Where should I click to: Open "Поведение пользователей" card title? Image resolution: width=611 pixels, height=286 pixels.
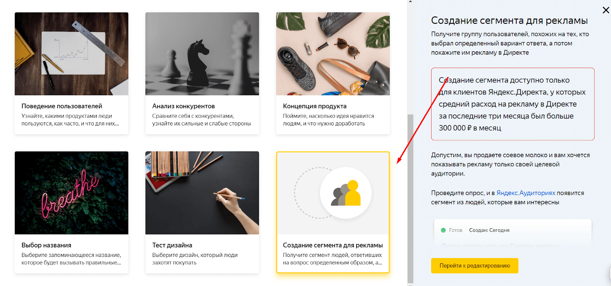coord(62,106)
